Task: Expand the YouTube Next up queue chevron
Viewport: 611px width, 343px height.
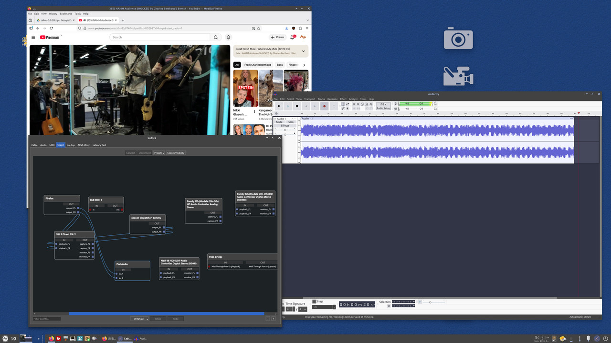Action: (303, 51)
